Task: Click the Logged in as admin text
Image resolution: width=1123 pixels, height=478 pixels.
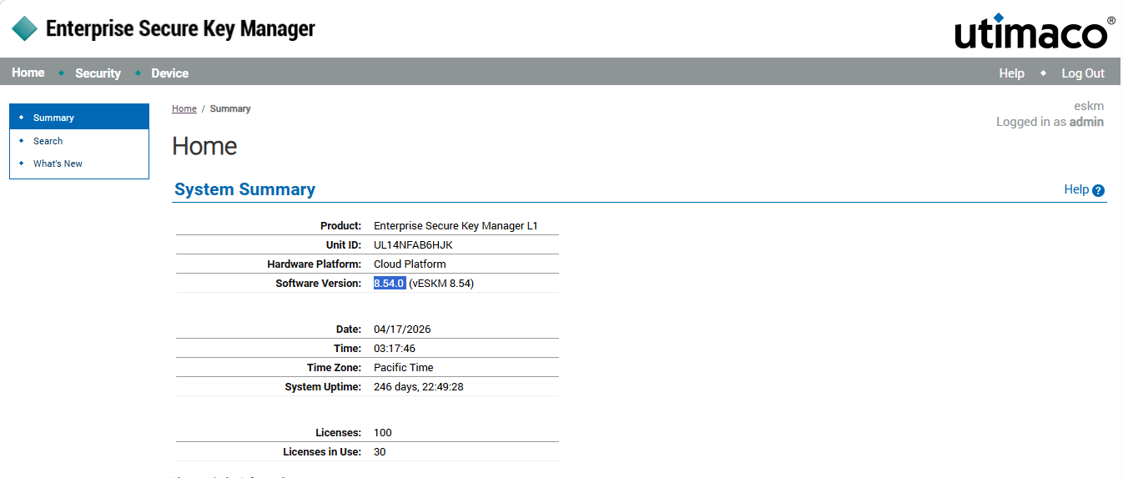Action: coord(1050,122)
